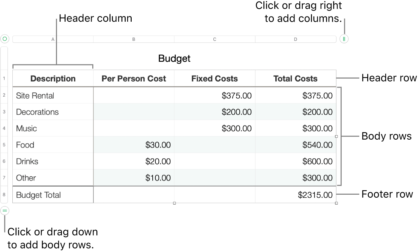419x252 pixels.
Task: Click the $30.00 Food cost cell
Action: (x=134, y=145)
